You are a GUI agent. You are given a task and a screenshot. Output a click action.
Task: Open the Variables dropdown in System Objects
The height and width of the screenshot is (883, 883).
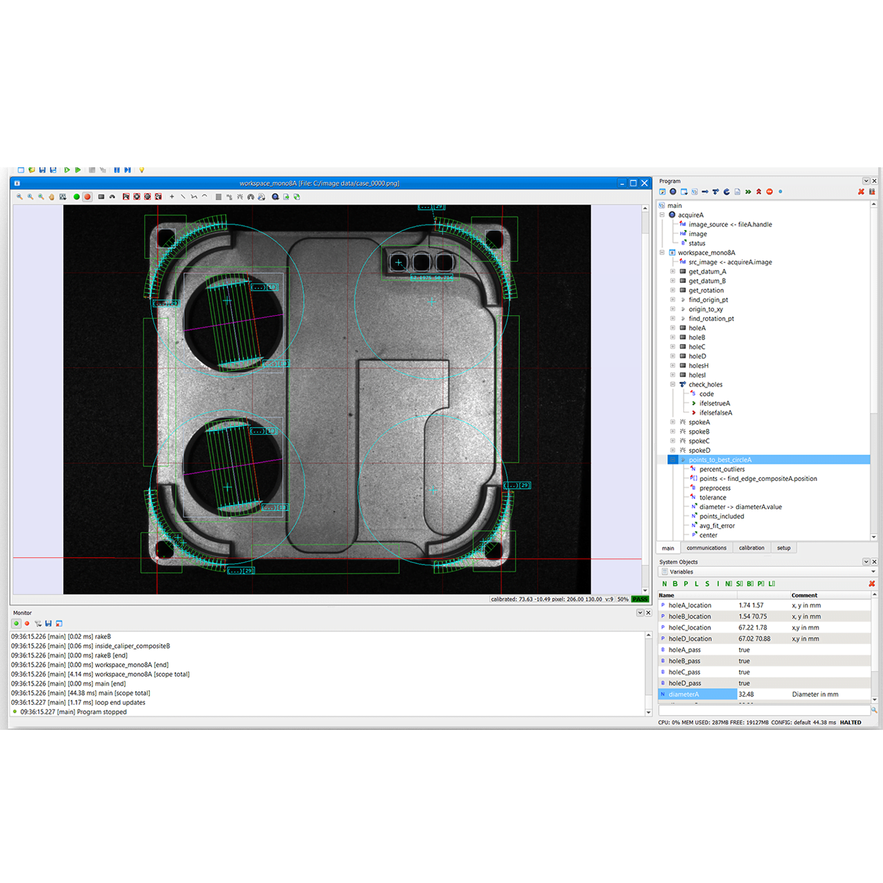[x=874, y=572]
